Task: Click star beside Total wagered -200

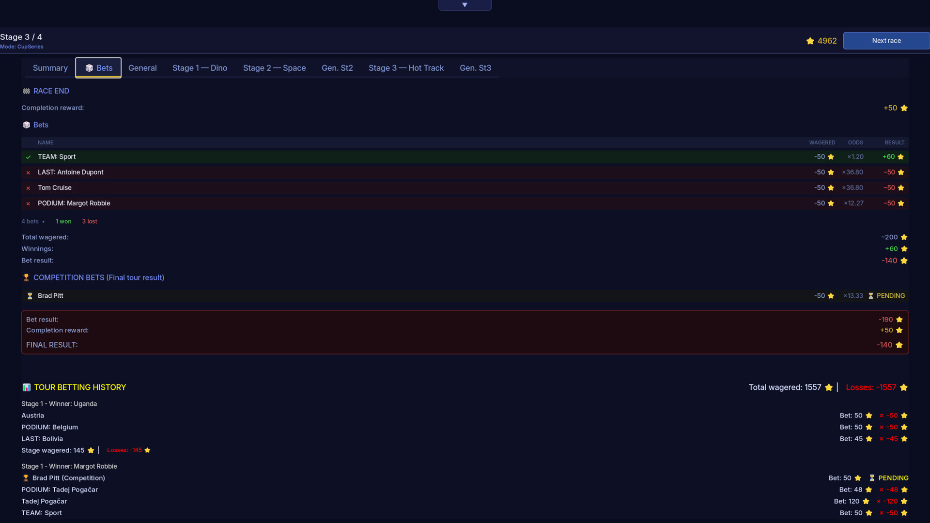Action: click(x=904, y=237)
